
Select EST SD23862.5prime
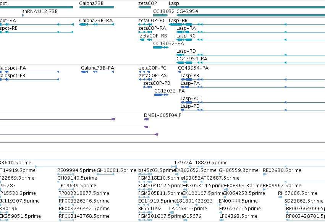(x=304, y=201)
